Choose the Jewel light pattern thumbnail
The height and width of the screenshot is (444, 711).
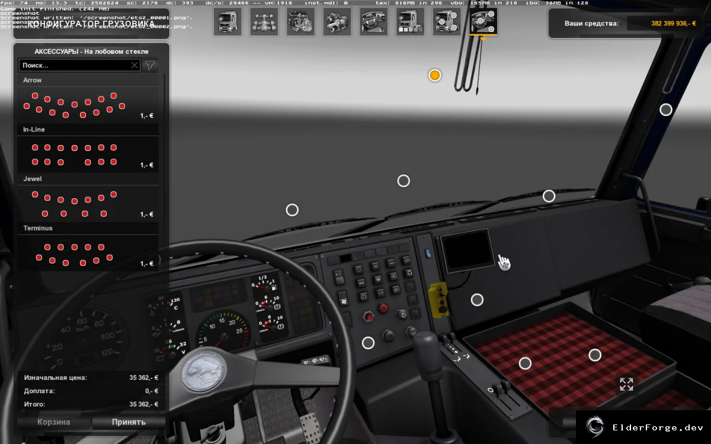pos(88,203)
